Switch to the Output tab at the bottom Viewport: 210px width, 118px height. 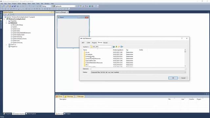[67, 114]
